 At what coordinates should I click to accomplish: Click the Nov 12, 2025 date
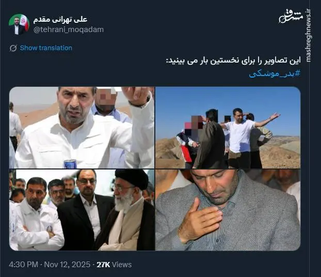67,265
